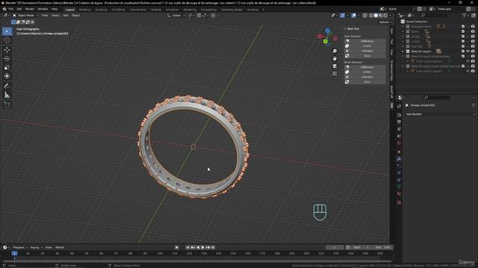Viewport: 478px width, 268px height.
Task: Click Brush Boolean Slice button
Action: (364, 82)
